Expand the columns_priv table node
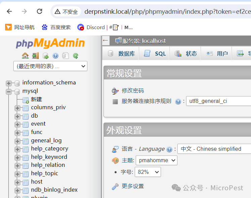Screen dimensions: 251x198 (17, 108)
